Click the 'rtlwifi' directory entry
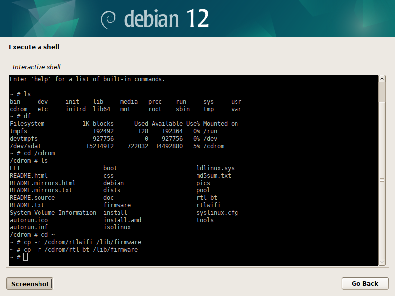The image size is (395, 296). click(208, 205)
